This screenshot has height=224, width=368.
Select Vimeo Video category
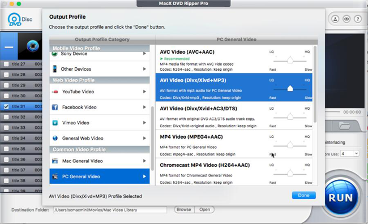(x=100, y=123)
